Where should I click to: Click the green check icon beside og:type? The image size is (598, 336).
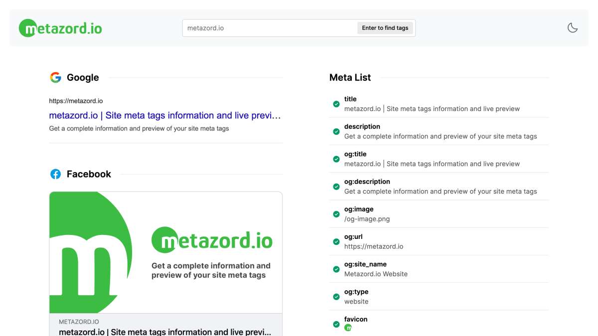336,297
